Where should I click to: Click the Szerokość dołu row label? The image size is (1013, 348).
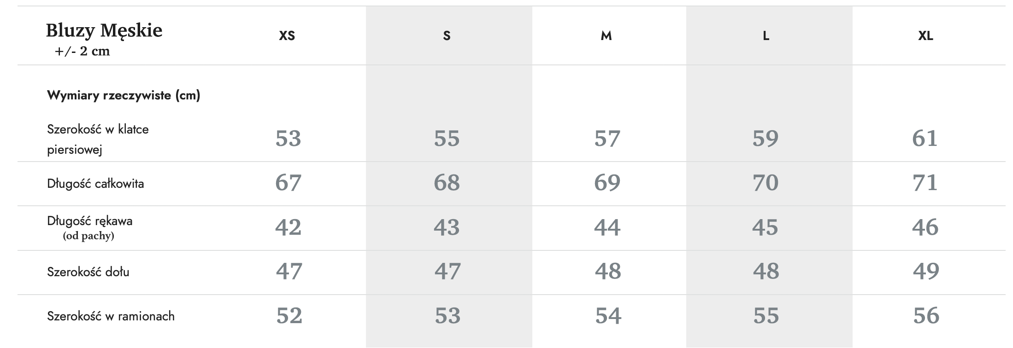pyautogui.click(x=88, y=272)
